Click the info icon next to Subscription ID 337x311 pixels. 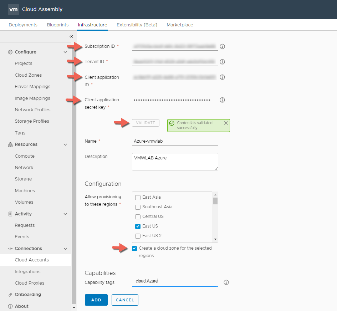223,46
